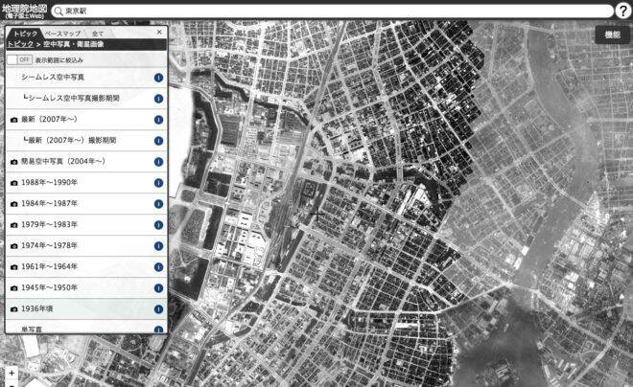633x387 pixels.
Task: Toggle the 1936年頃 photo layer
Action: click(86, 308)
